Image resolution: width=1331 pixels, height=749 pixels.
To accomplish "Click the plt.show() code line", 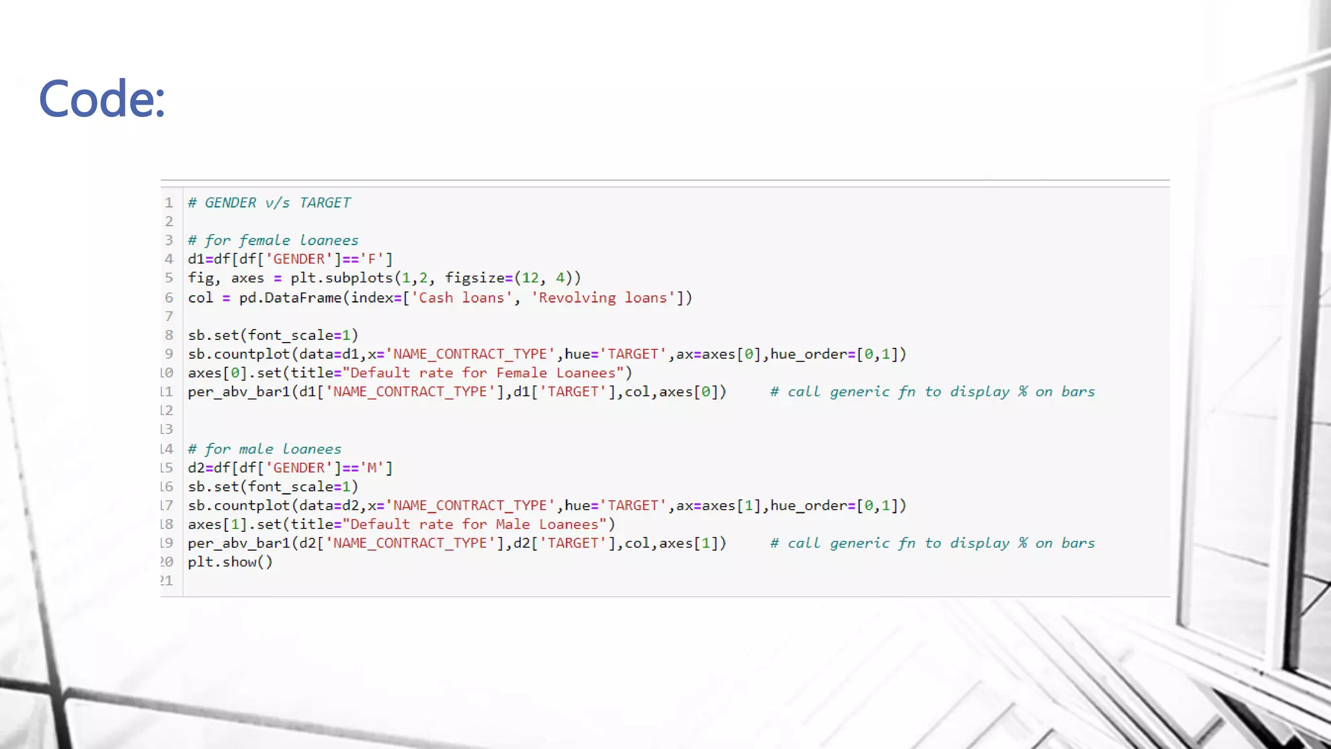I will tap(230, 562).
